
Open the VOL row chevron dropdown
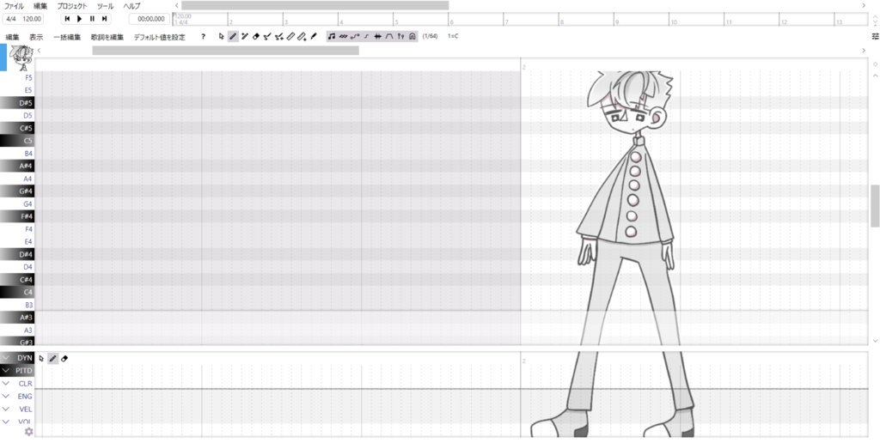tap(6, 422)
